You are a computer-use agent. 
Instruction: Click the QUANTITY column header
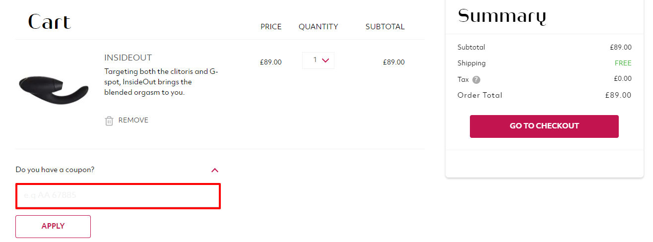click(x=318, y=27)
